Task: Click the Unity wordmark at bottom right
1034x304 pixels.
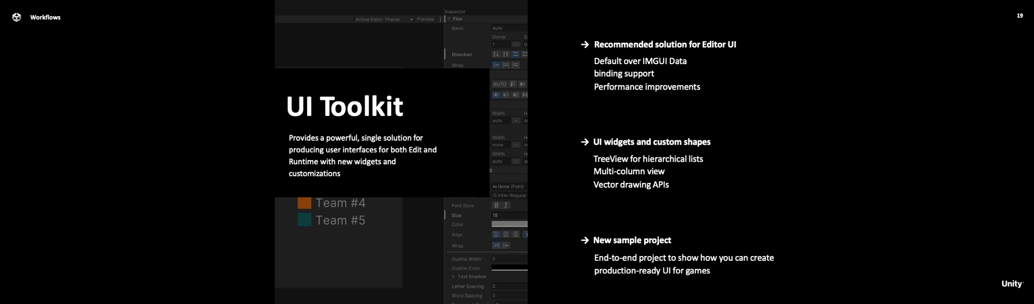Action: (1012, 284)
